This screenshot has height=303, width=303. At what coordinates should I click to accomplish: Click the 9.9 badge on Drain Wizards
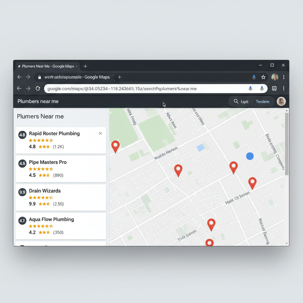tap(22, 192)
